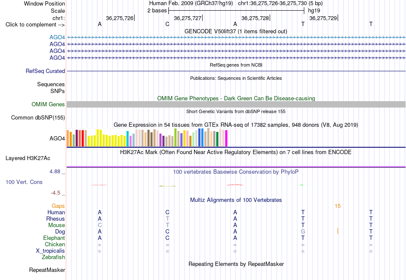Click the cyan bar in GTEx expression chart

(128, 139)
